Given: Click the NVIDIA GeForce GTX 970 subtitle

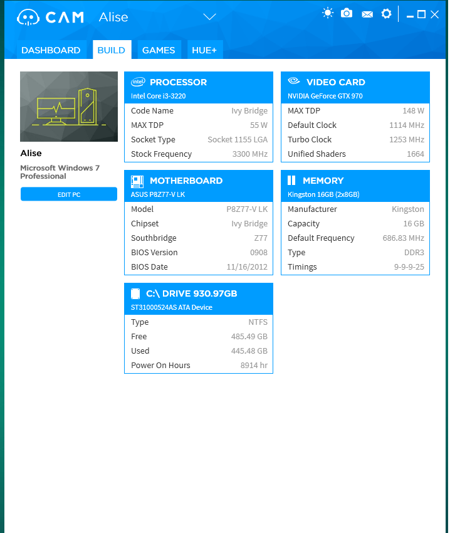Looking at the screenshot, I should [x=325, y=96].
